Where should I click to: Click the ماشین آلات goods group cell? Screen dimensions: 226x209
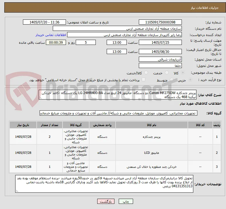(x=76, y=167)
